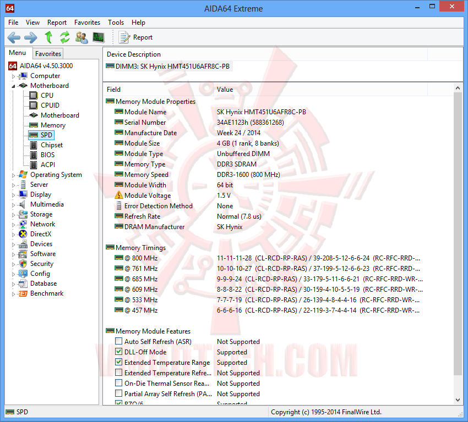Image resolution: width=468 pixels, height=422 pixels.
Task: Toggle Extended Temperature Refresh checkbox
Action: click(x=118, y=372)
